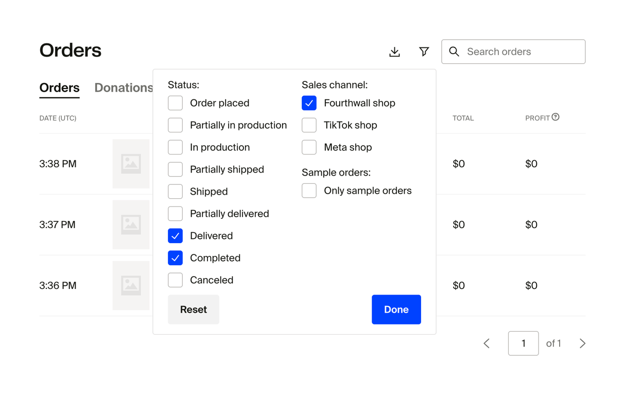Switch to the Donations tab
This screenshot has height=395, width=625.
[124, 88]
